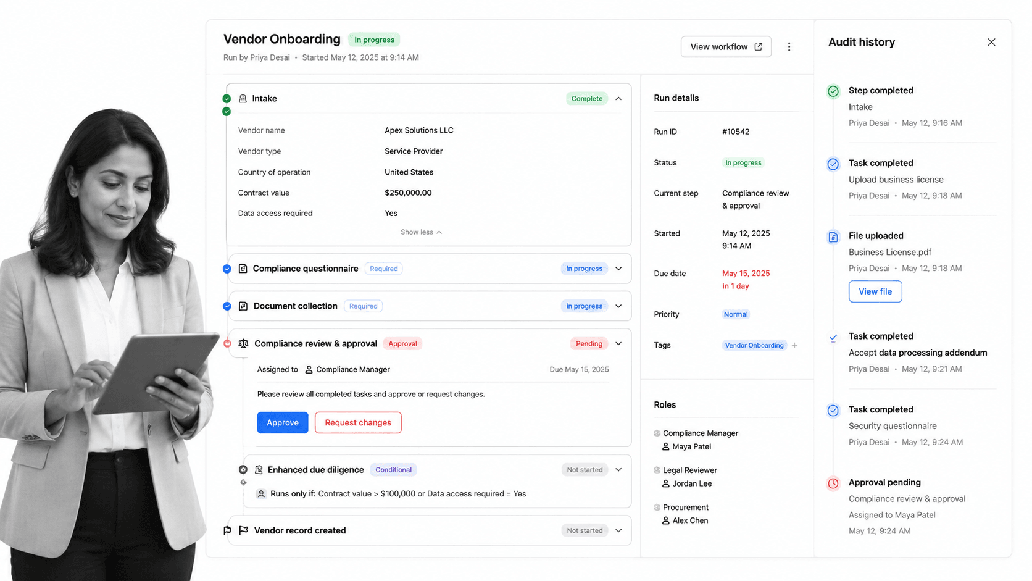Click the Approval pending clock icon
The height and width of the screenshot is (581, 1032).
pyautogui.click(x=833, y=483)
